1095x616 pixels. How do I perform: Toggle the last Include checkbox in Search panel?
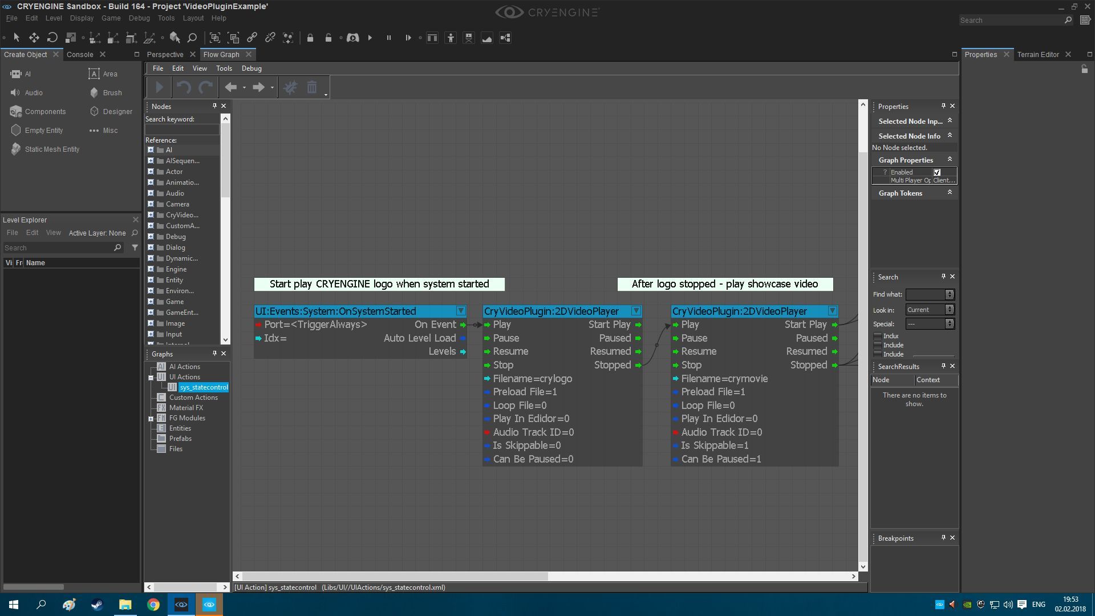(x=877, y=354)
